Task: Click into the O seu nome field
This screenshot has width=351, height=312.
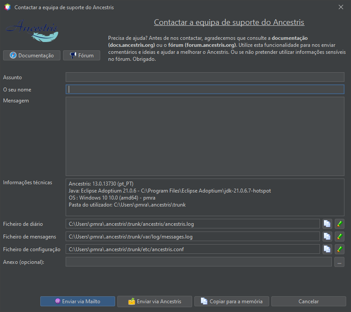Action: click(205, 89)
